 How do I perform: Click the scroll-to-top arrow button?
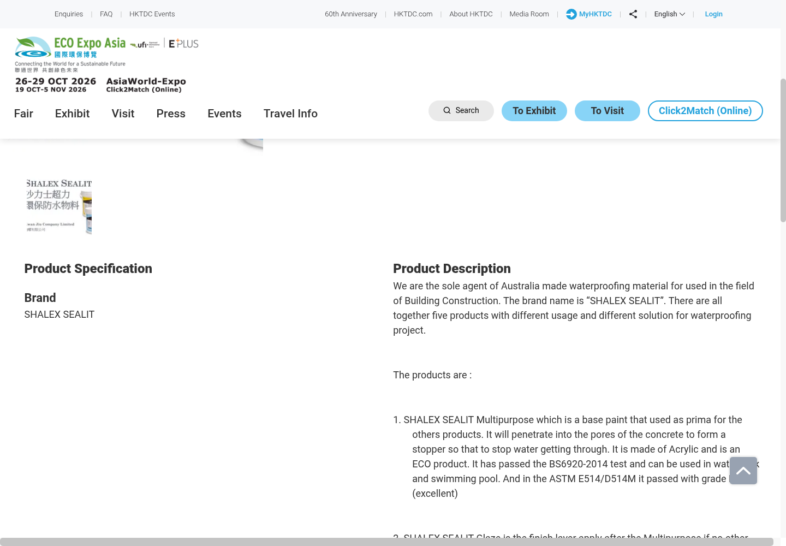click(x=743, y=471)
